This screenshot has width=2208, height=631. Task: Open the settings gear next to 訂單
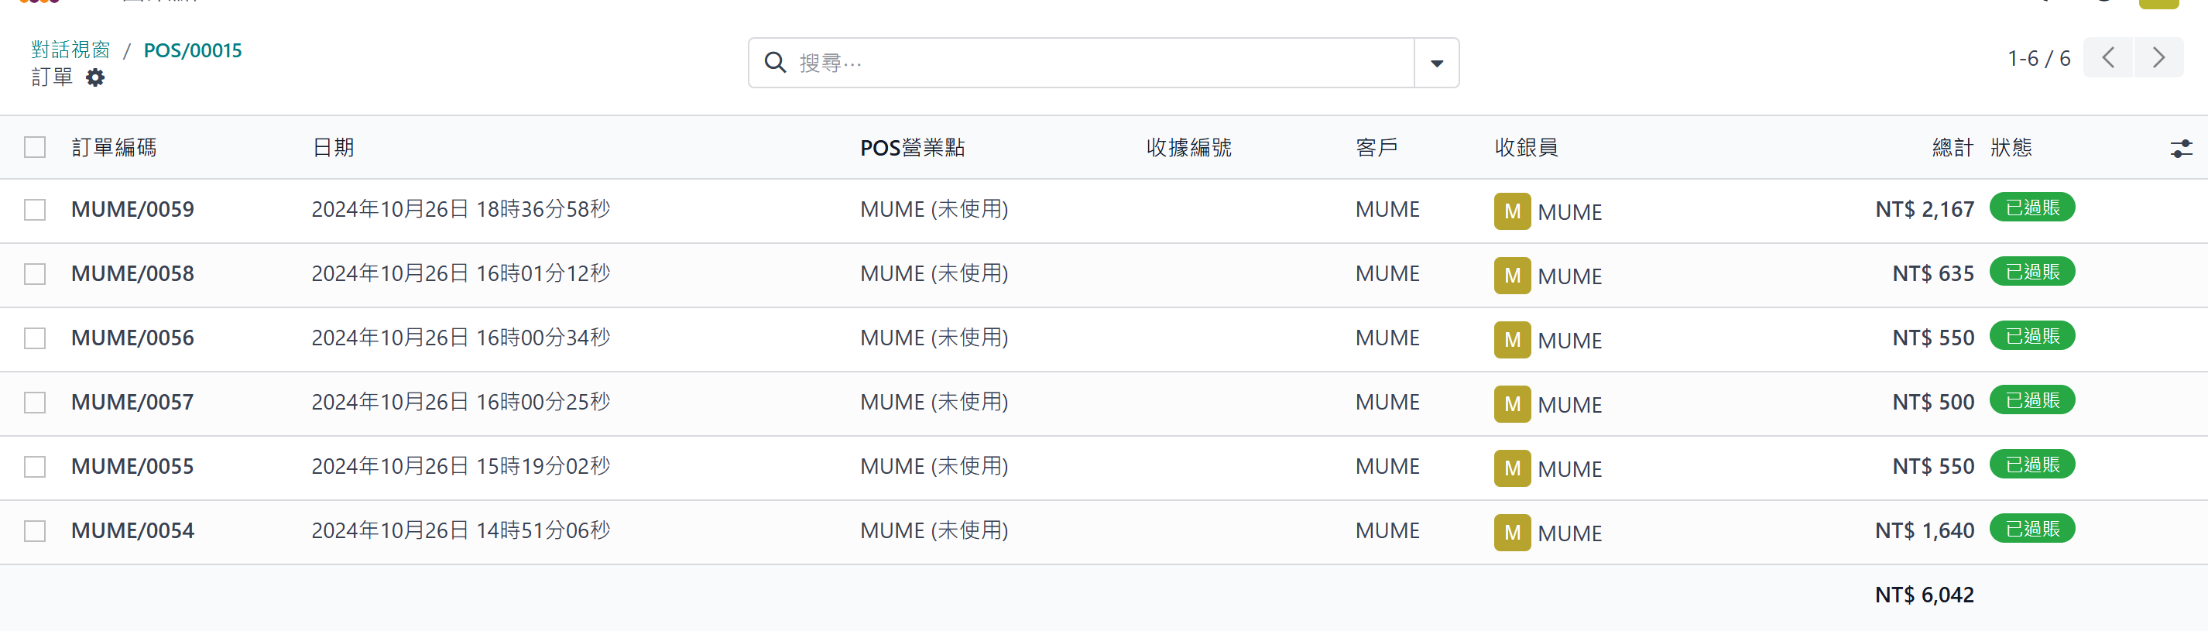94,77
